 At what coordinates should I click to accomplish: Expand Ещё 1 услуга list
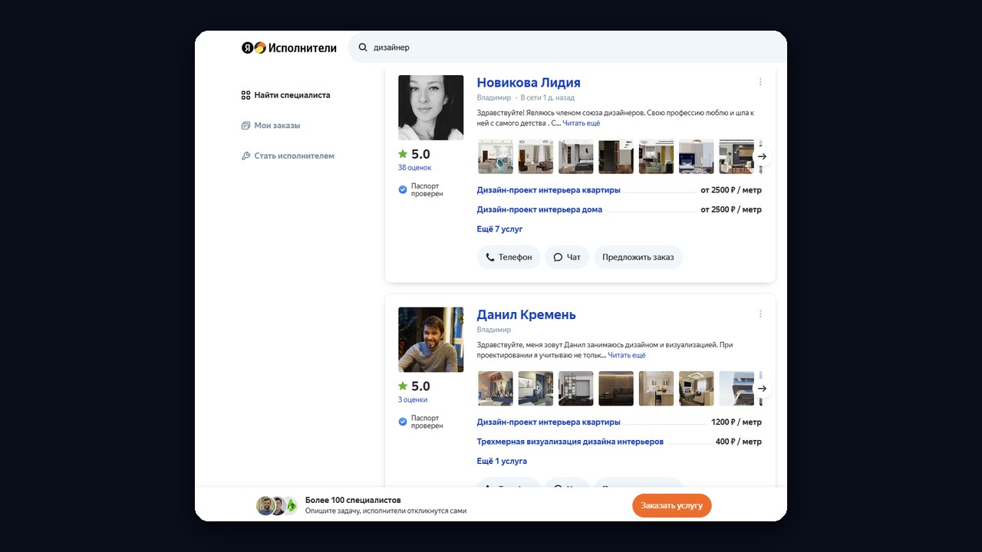(x=502, y=462)
